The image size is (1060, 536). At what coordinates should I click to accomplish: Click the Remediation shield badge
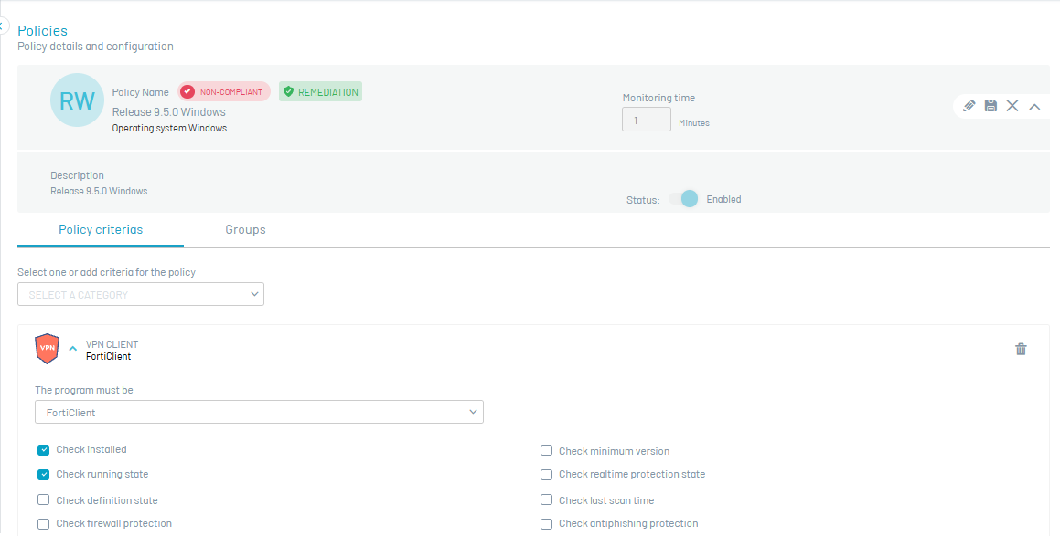320,92
